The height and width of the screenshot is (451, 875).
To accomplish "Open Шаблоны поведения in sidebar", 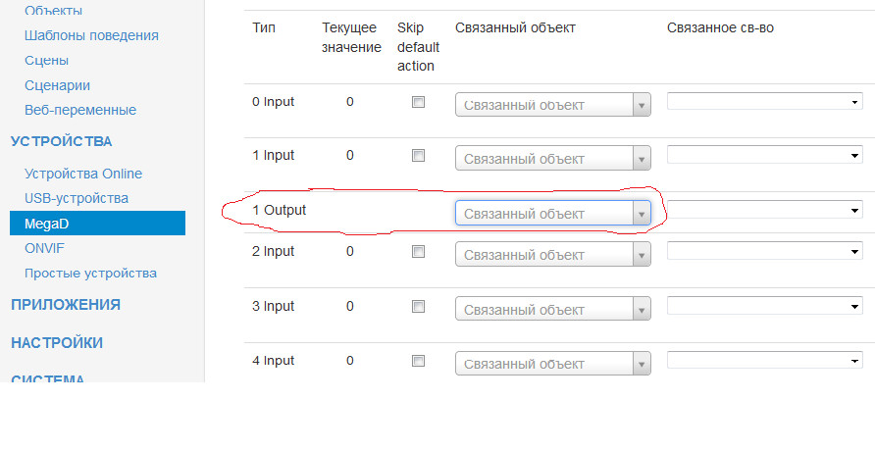I will point(91,35).
